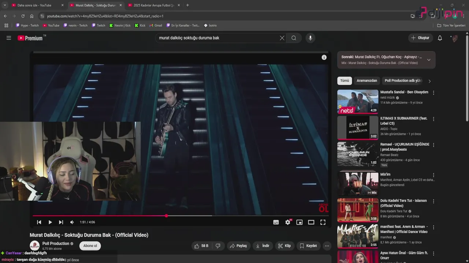Open browser home page
Viewport: 469px width, 263px height.
coord(32,16)
